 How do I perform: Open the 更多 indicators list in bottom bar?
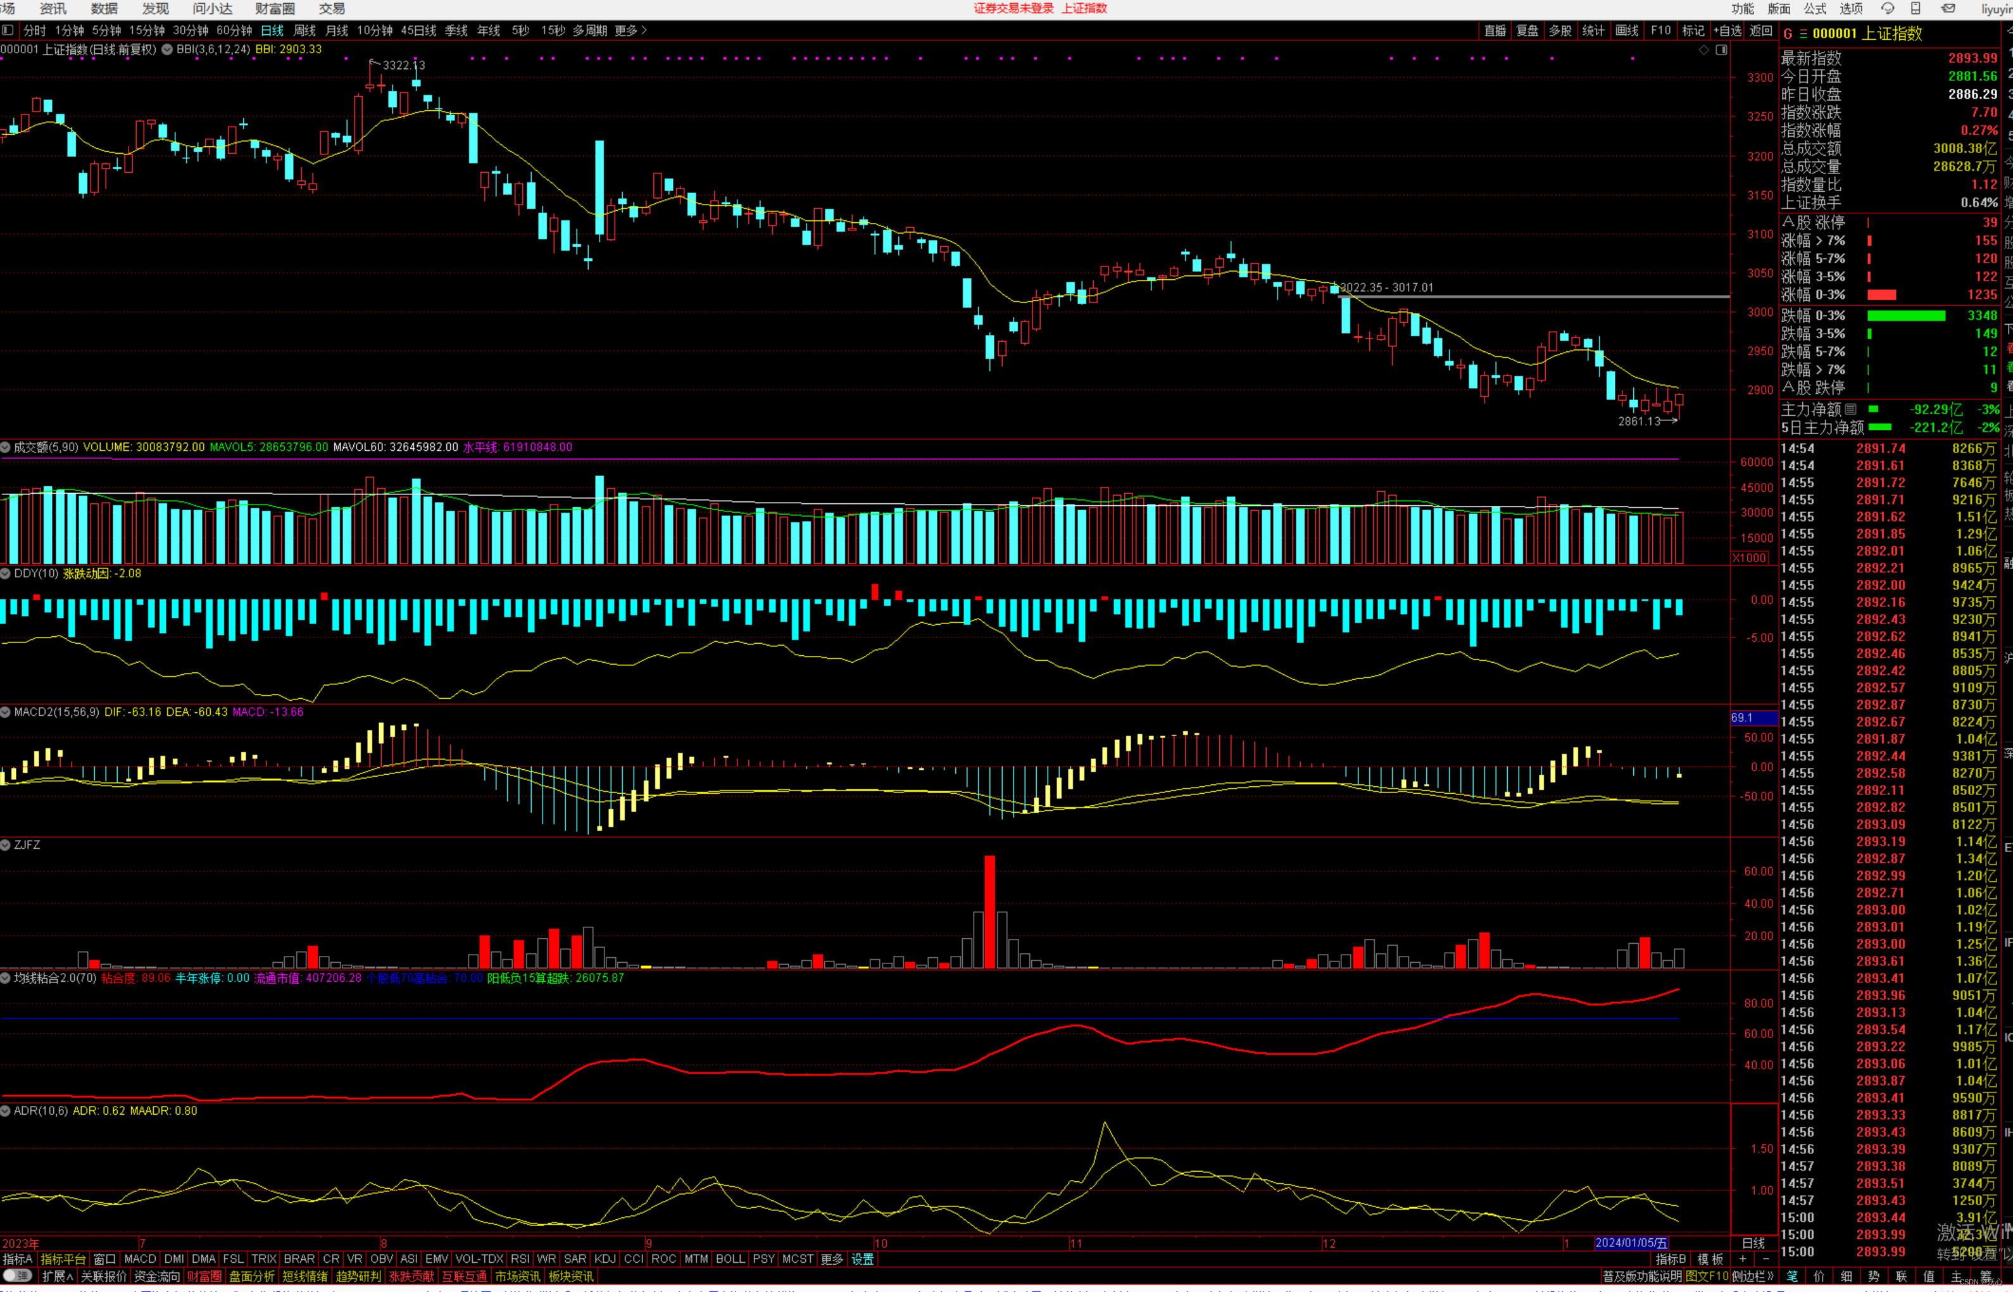click(831, 1259)
